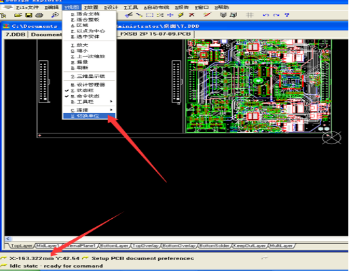
Task: Open the File文件 menu
Action: [x=27, y=7]
